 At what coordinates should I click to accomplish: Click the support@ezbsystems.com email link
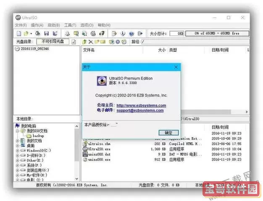(x=140, y=110)
